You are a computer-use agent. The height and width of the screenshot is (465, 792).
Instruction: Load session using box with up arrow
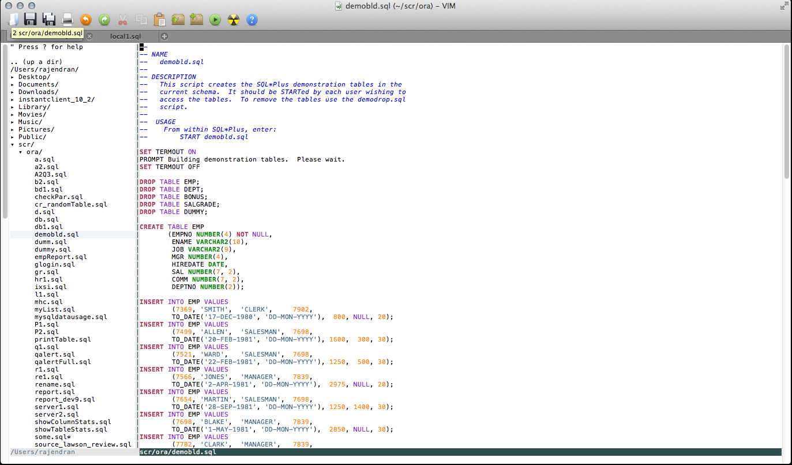tap(178, 20)
